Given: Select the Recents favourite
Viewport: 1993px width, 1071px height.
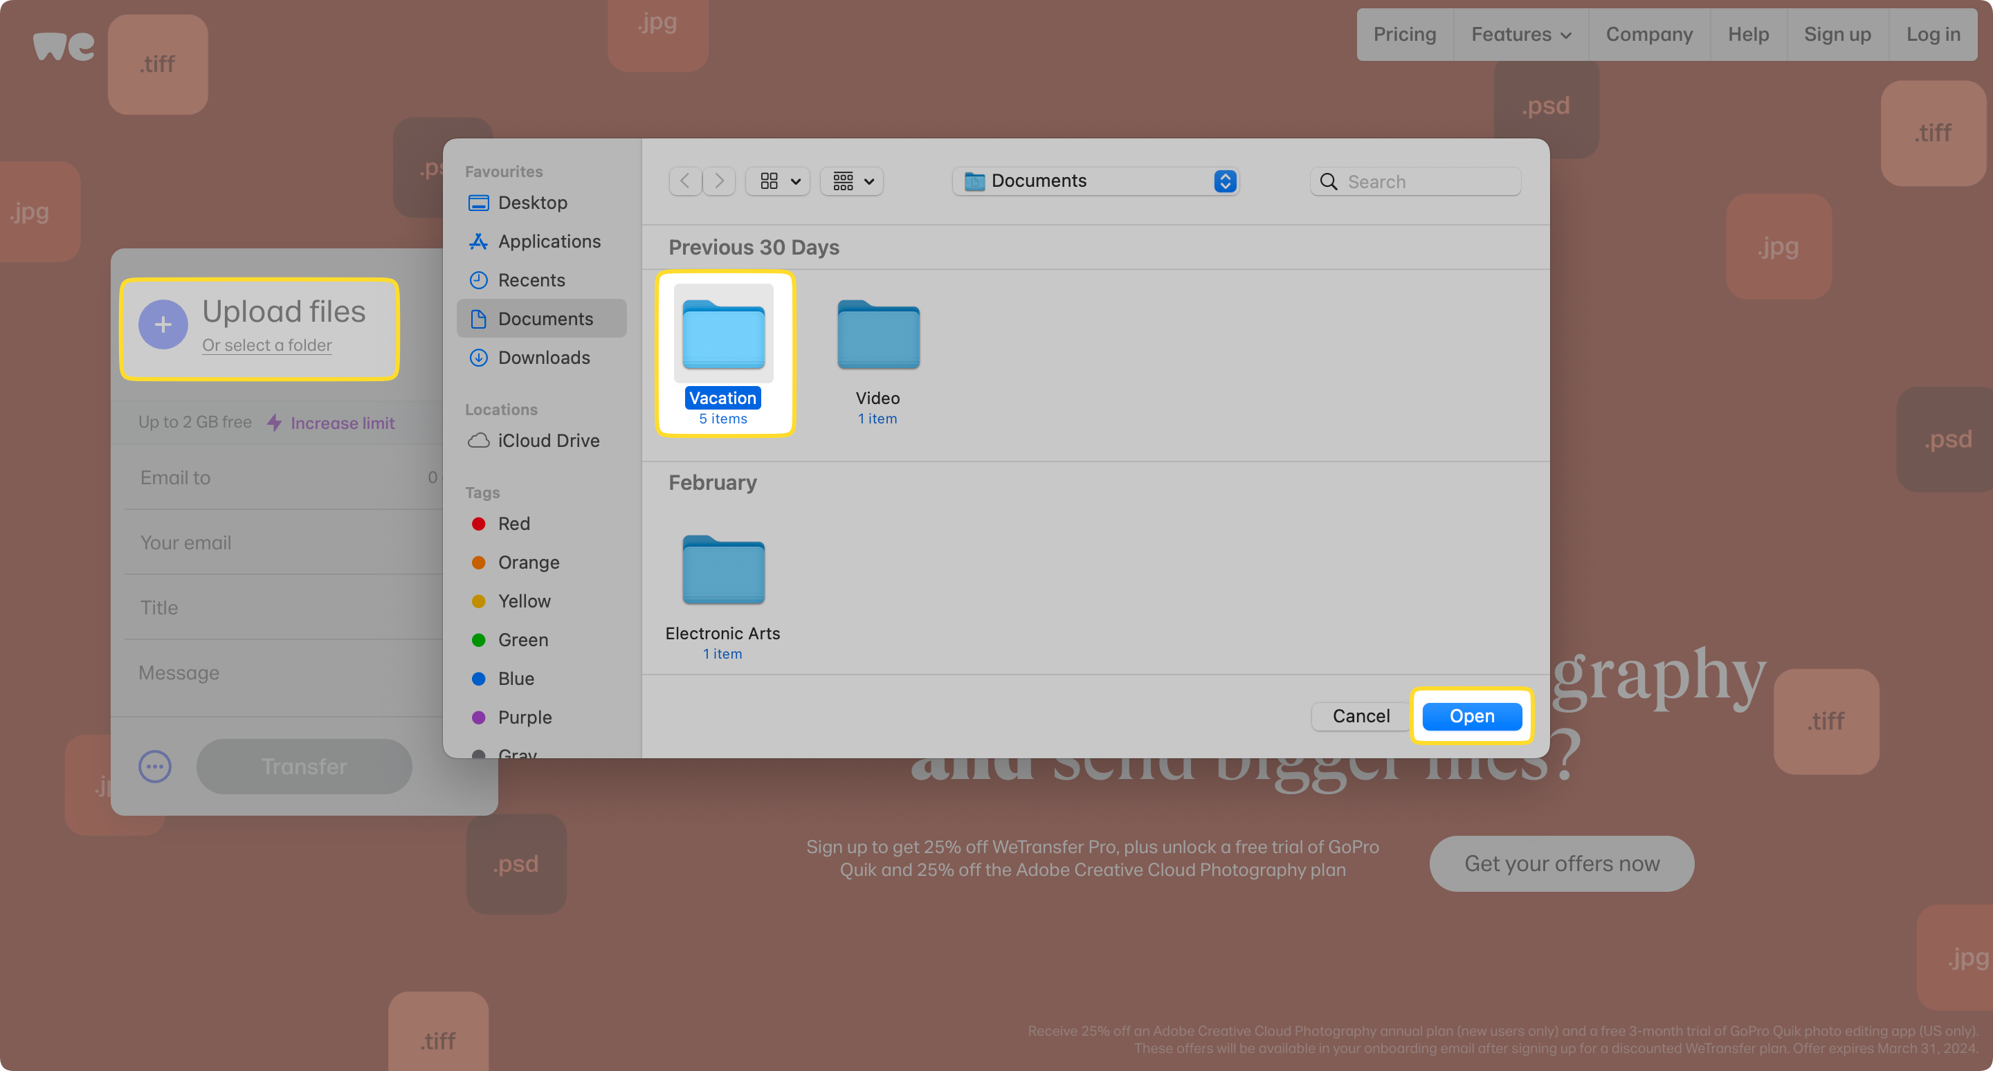Looking at the screenshot, I should (530, 280).
